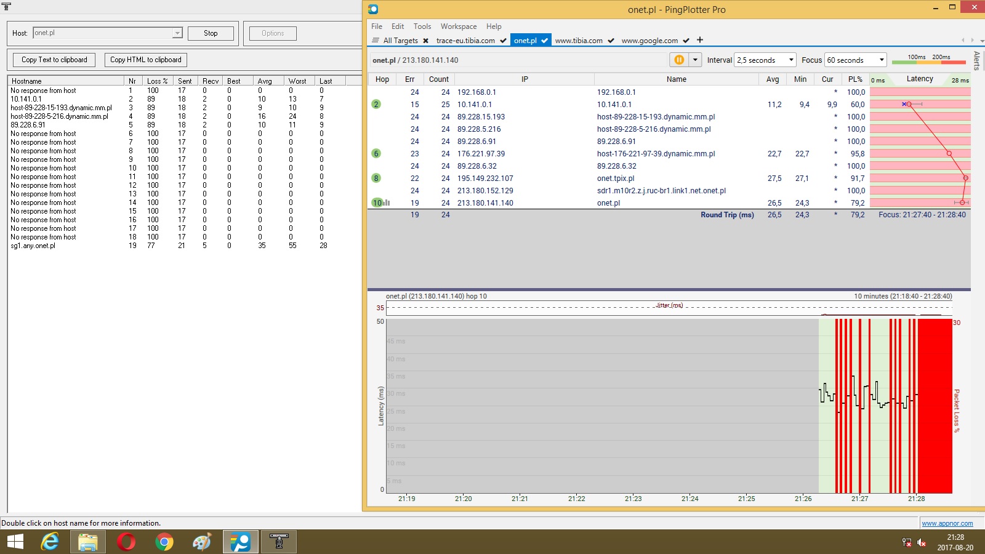This screenshot has height=554, width=985.
Task: Open File Explorer from the taskbar
Action: coord(88,542)
